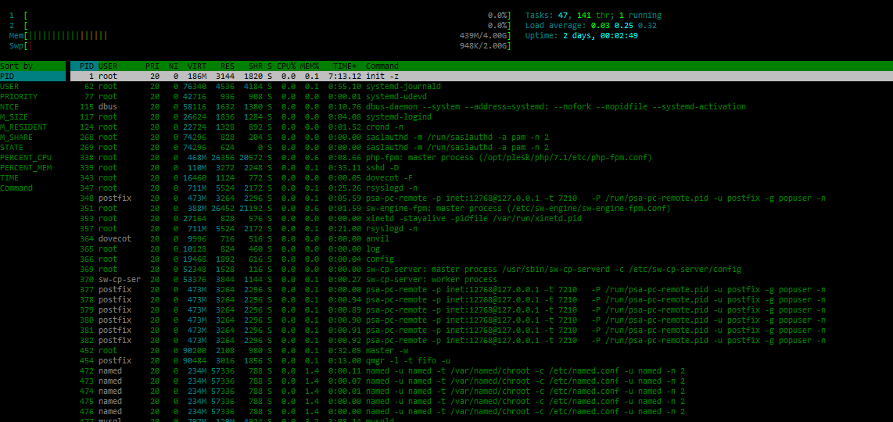The image size is (893, 422).
Task: Click the VIRT column header
Action: [x=197, y=66]
